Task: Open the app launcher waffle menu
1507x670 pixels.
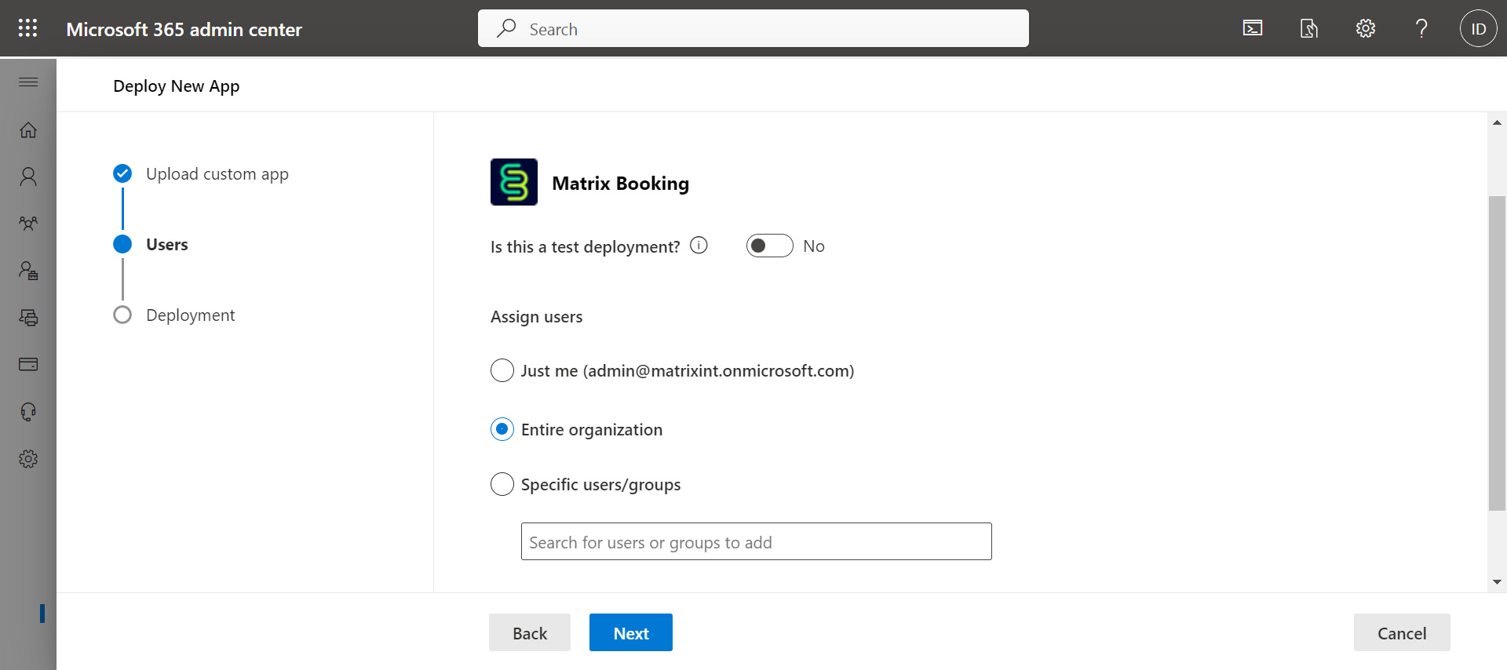Action: click(27, 28)
